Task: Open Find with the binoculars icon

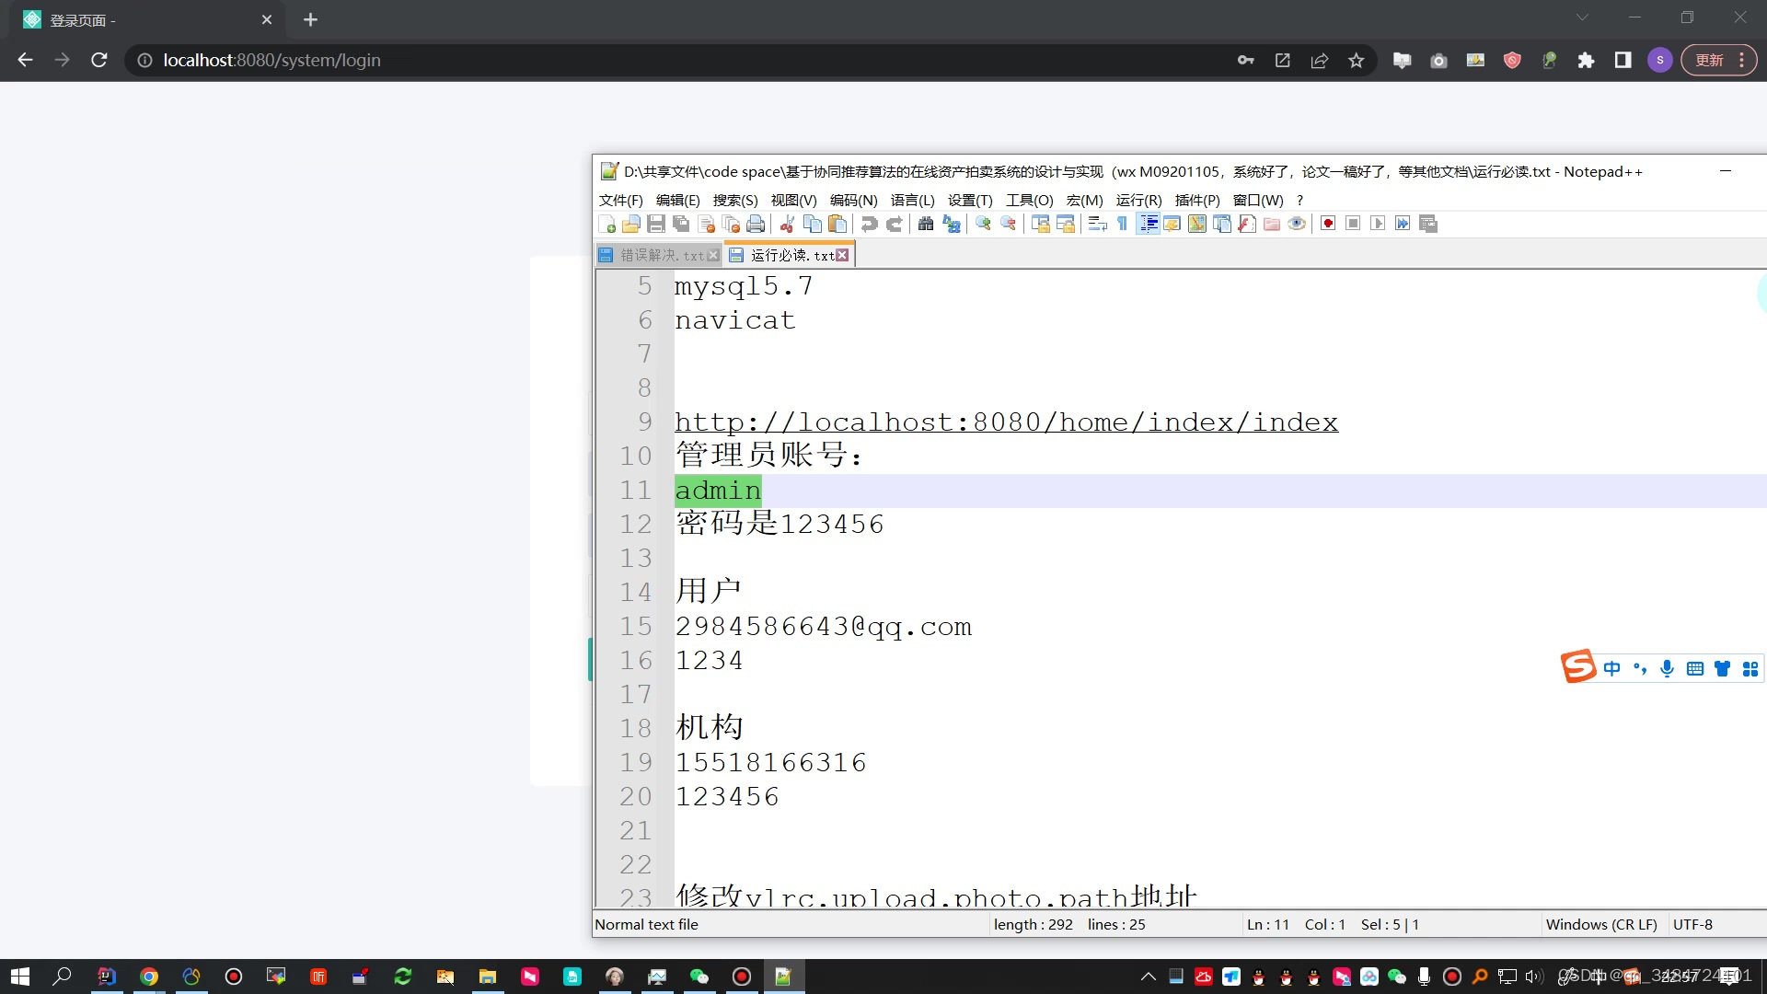Action: (926, 224)
